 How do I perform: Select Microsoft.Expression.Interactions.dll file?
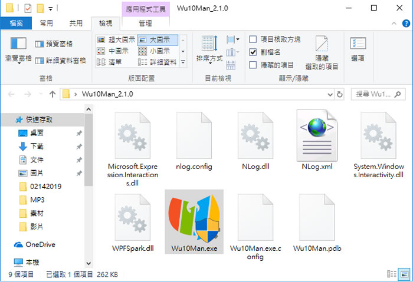[x=133, y=149]
